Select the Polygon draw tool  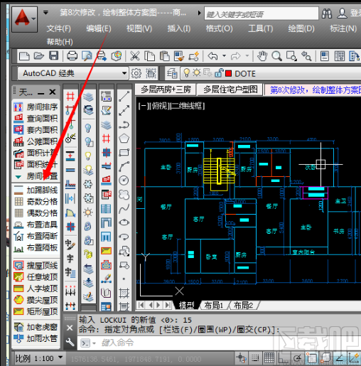(124, 138)
